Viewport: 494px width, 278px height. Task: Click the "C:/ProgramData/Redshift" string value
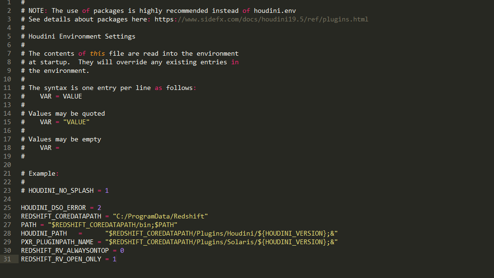coord(160,216)
